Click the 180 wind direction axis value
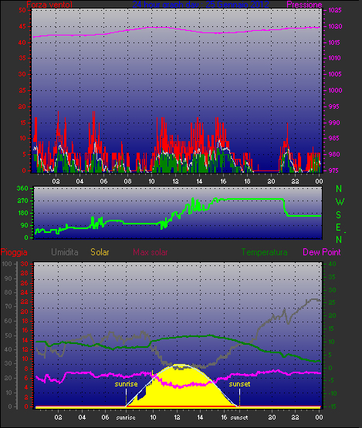 point(22,213)
